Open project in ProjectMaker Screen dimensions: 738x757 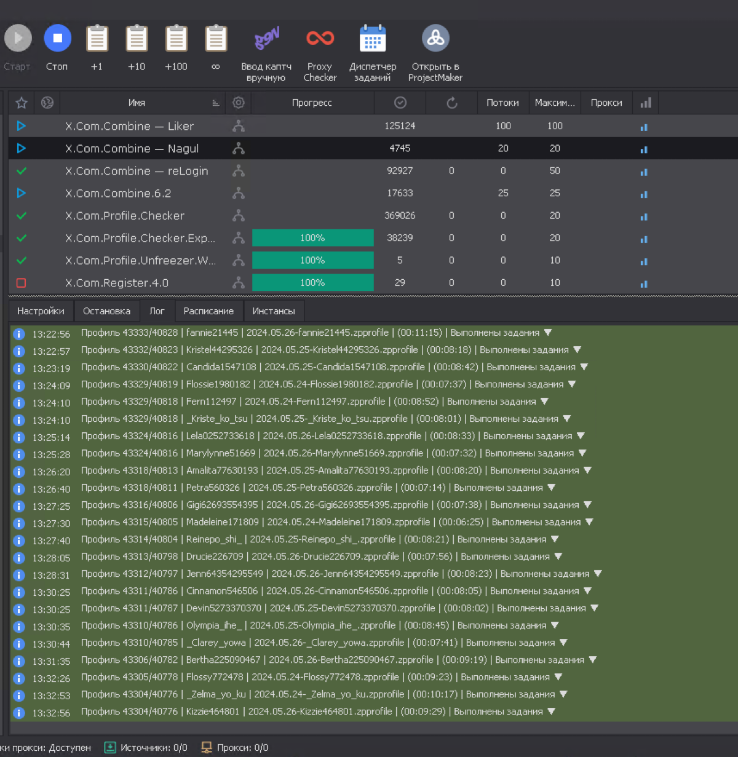[435, 39]
